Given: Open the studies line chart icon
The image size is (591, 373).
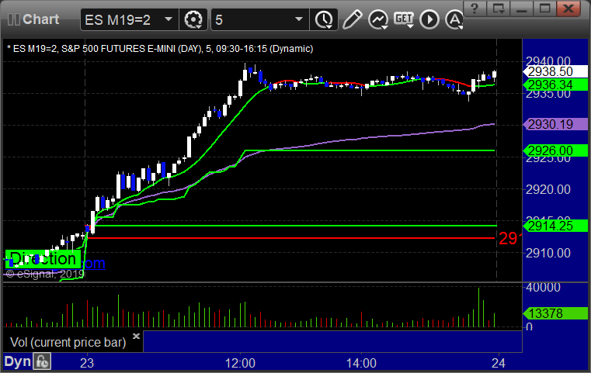Looking at the screenshot, I should (x=378, y=19).
